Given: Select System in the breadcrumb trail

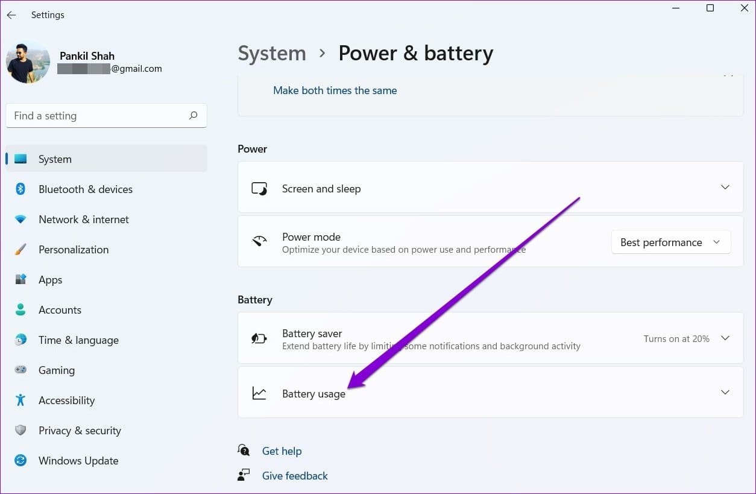Looking at the screenshot, I should tap(271, 53).
